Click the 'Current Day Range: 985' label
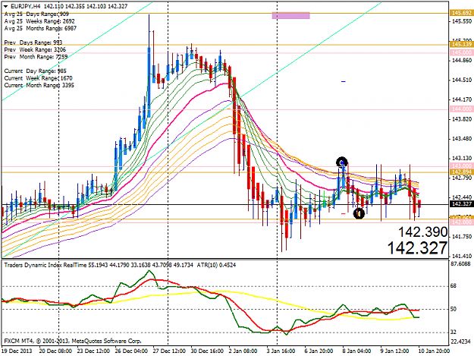 [x=35, y=71]
